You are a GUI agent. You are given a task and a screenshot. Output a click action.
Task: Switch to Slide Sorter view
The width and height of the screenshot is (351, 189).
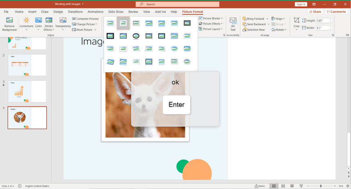click(283, 186)
